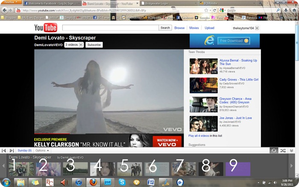299x187 pixels.
Task: Click the browser address bar
Action: coord(112,10)
